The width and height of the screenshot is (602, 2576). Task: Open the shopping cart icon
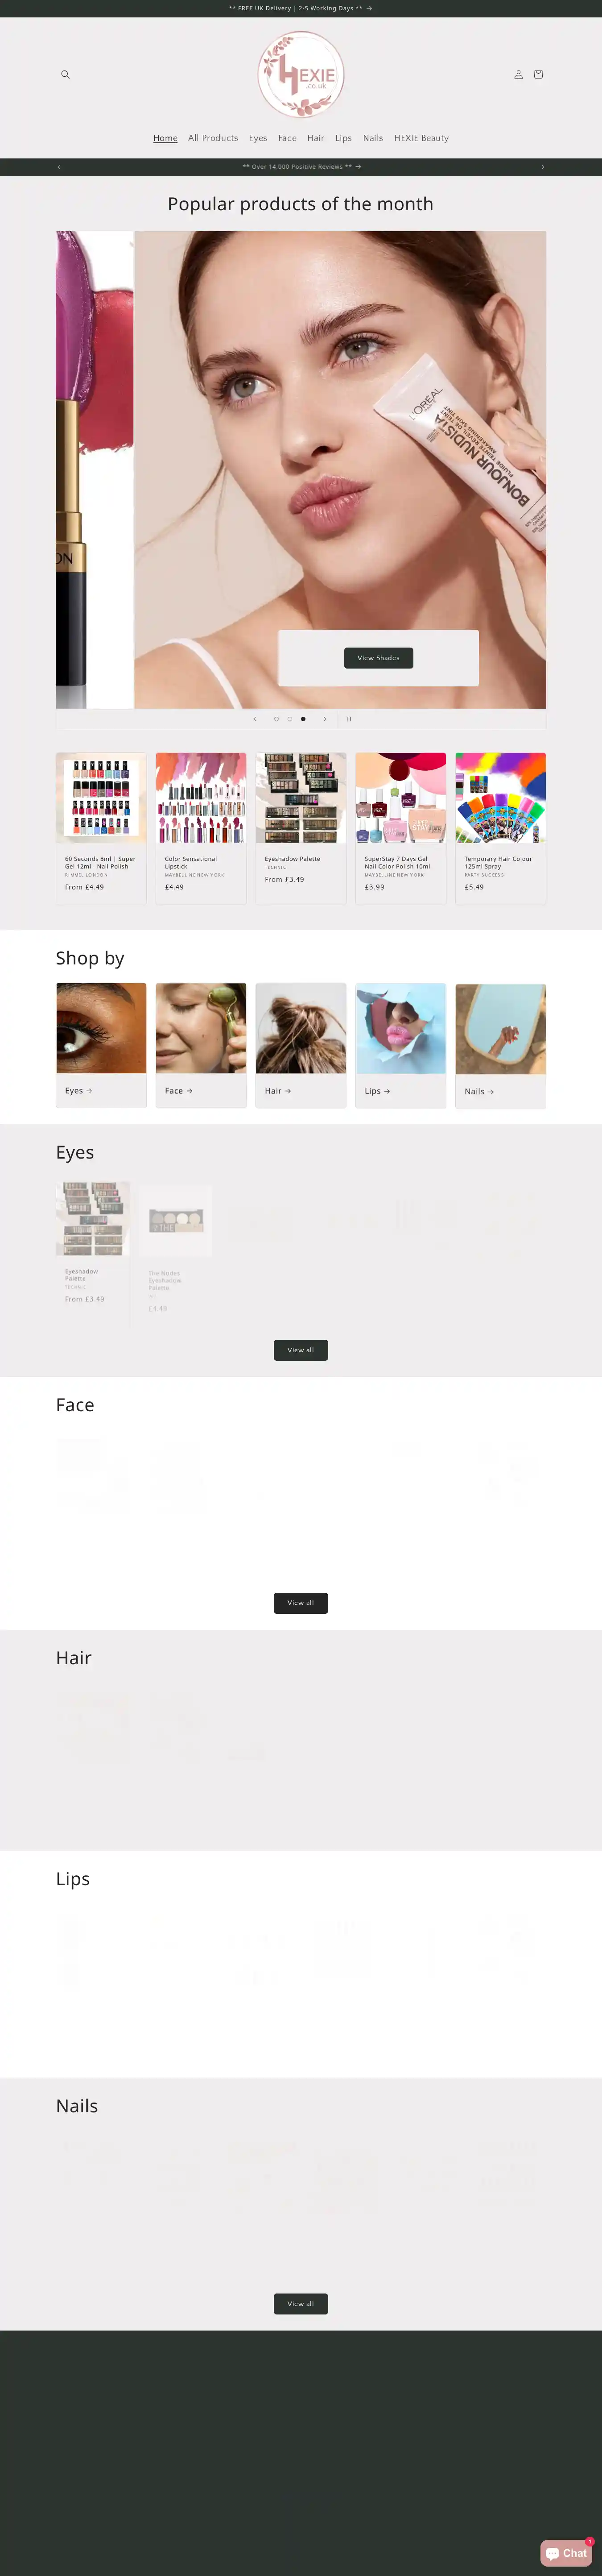[538, 75]
